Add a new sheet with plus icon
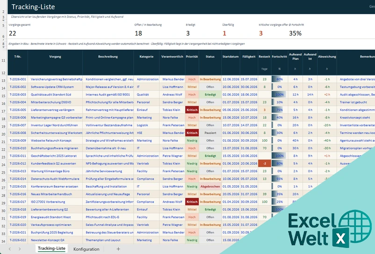Viewport: 375px width, 254px height. point(118,249)
